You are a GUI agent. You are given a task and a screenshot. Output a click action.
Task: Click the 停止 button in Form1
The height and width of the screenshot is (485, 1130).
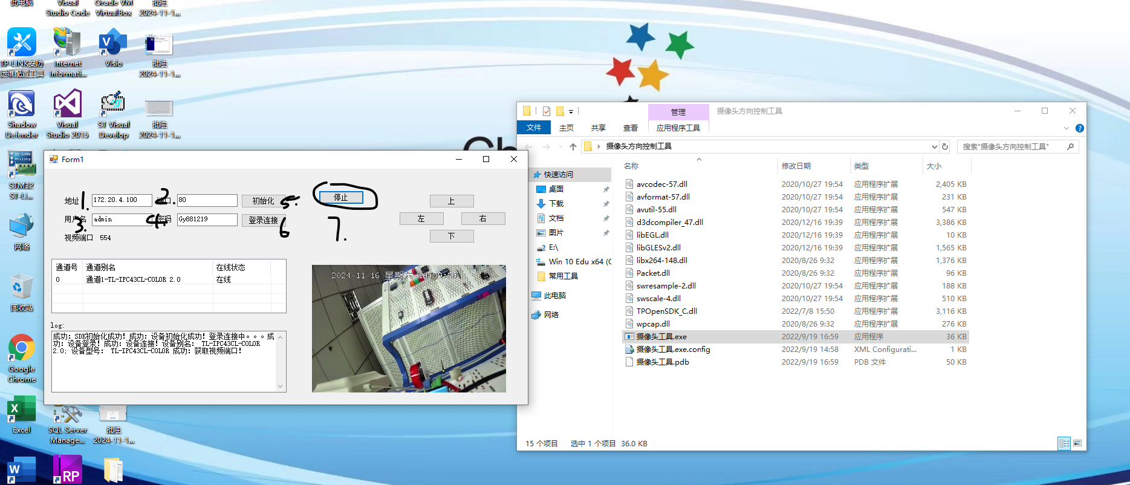pos(341,197)
